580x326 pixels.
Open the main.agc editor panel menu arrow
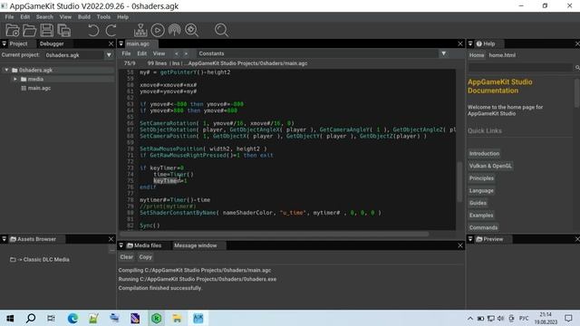coord(121,43)
